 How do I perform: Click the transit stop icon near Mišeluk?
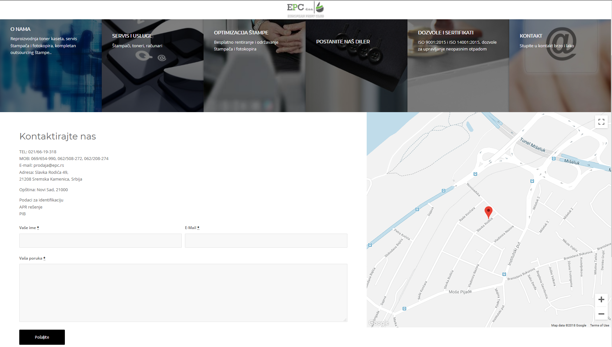click(554, 159)
